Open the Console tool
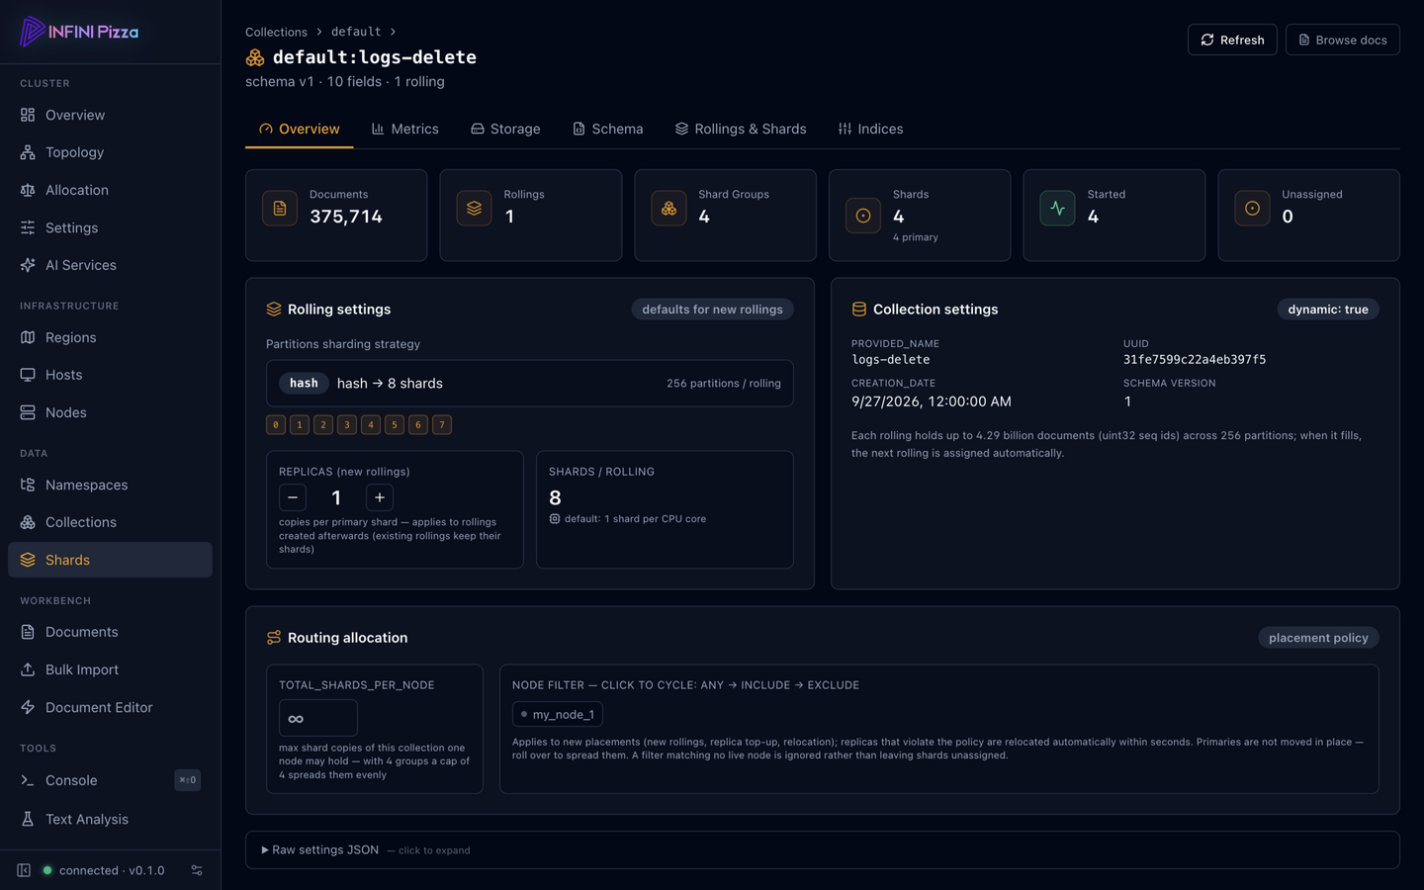This screenshot has width=1424, height=890. [x=110, y=780]
